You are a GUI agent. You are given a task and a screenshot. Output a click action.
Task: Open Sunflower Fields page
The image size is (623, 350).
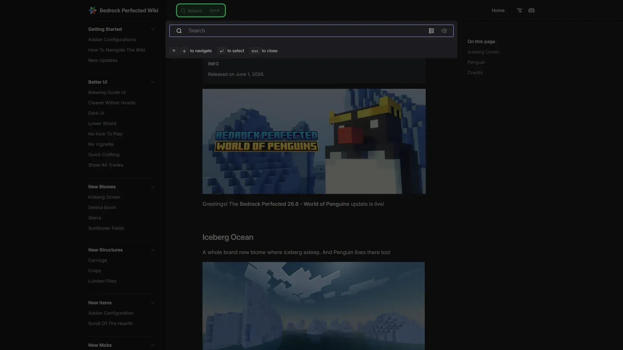coord(106,228)
